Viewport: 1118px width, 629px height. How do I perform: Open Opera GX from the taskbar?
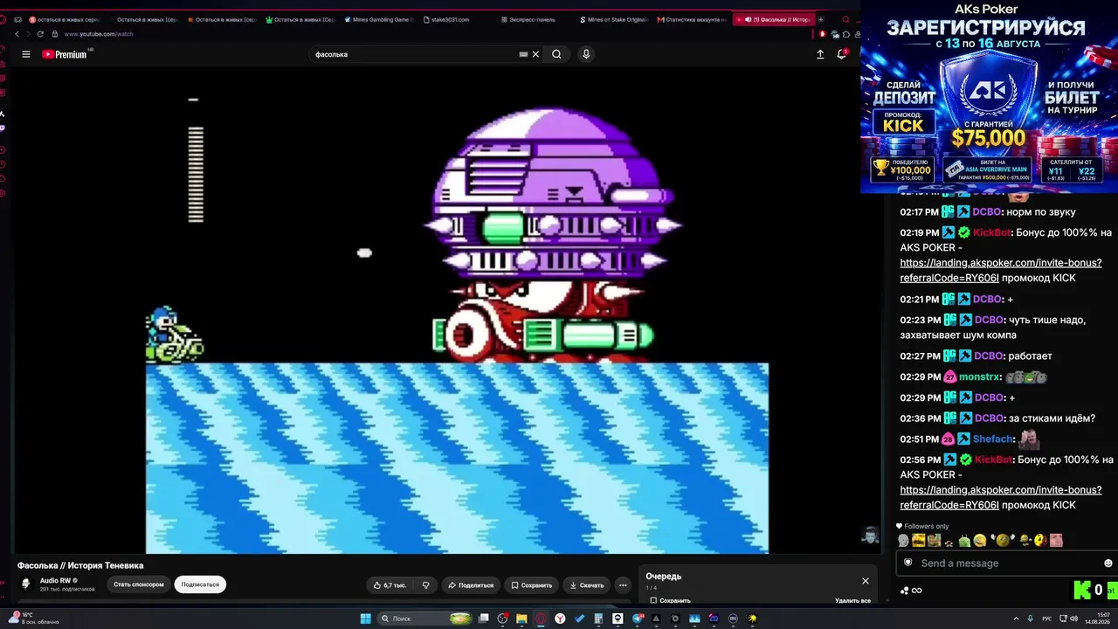(541, 619)
